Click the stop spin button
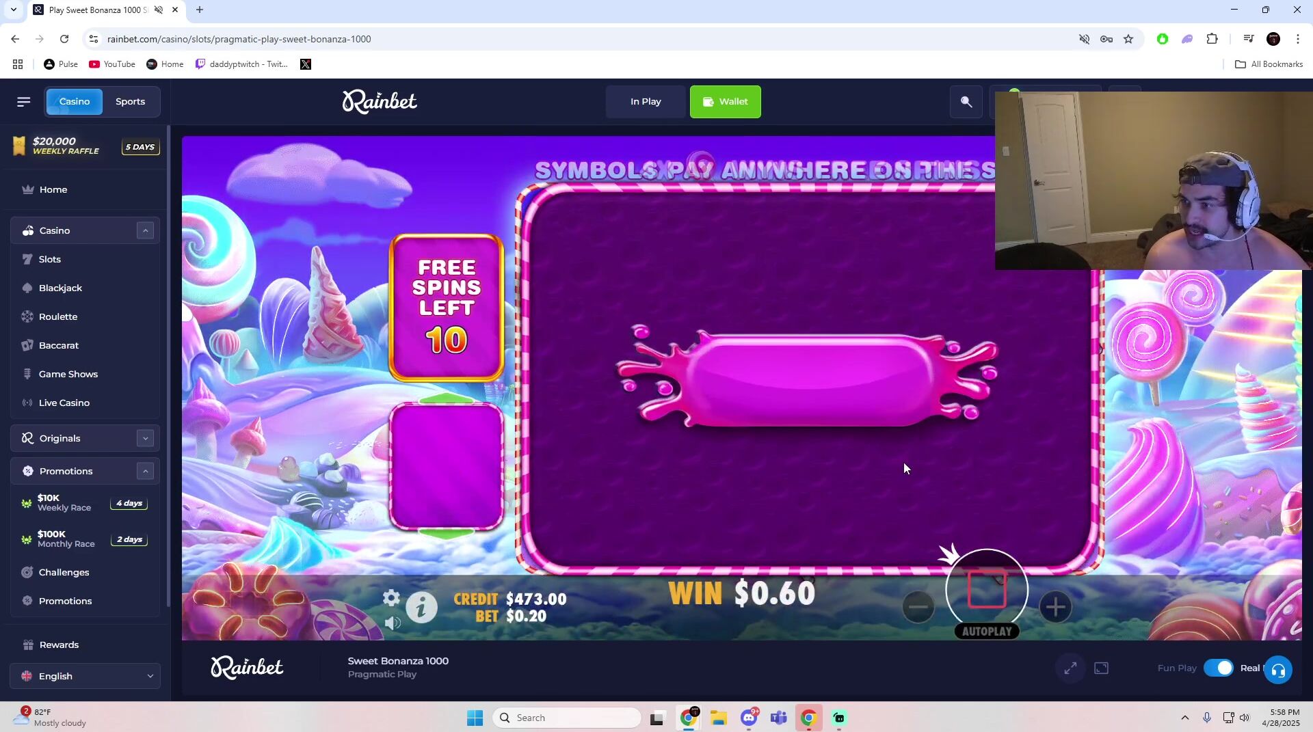 [x=987, y=590]
